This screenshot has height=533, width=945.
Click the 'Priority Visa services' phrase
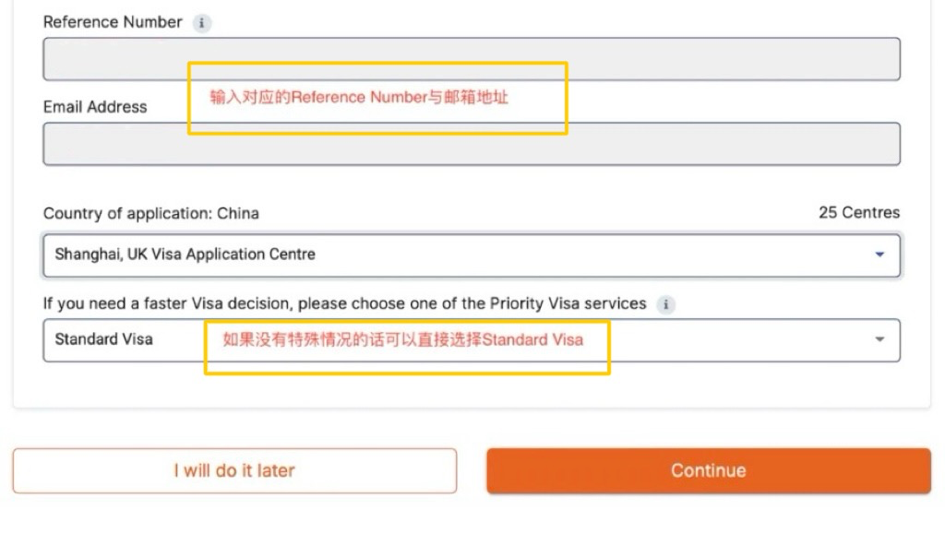pos(568,303)
